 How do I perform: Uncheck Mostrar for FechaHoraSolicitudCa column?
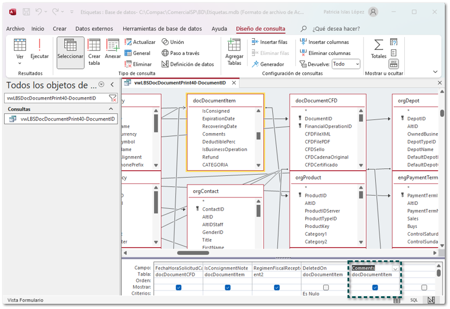coord(178,288)
